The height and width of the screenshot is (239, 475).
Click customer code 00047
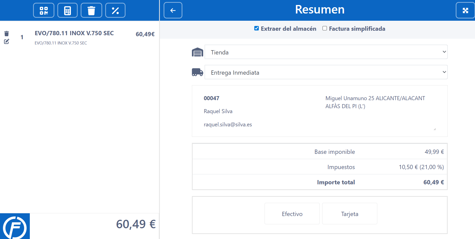[x=211, y=98]
